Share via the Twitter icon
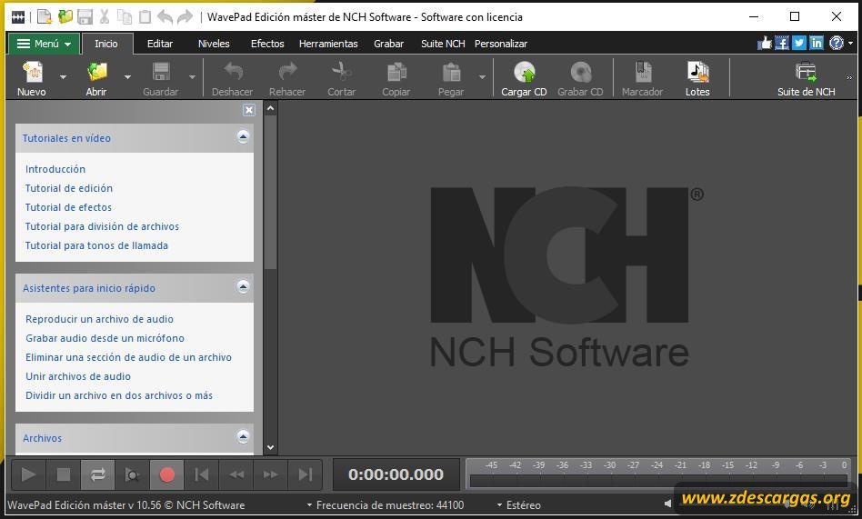 [x=798, y=43]
